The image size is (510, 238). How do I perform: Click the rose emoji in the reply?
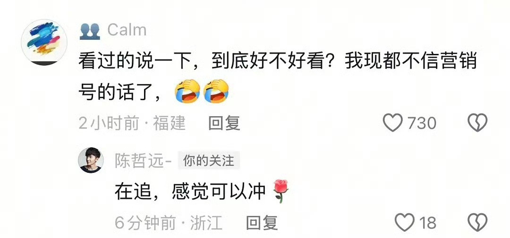click(280, 191)
